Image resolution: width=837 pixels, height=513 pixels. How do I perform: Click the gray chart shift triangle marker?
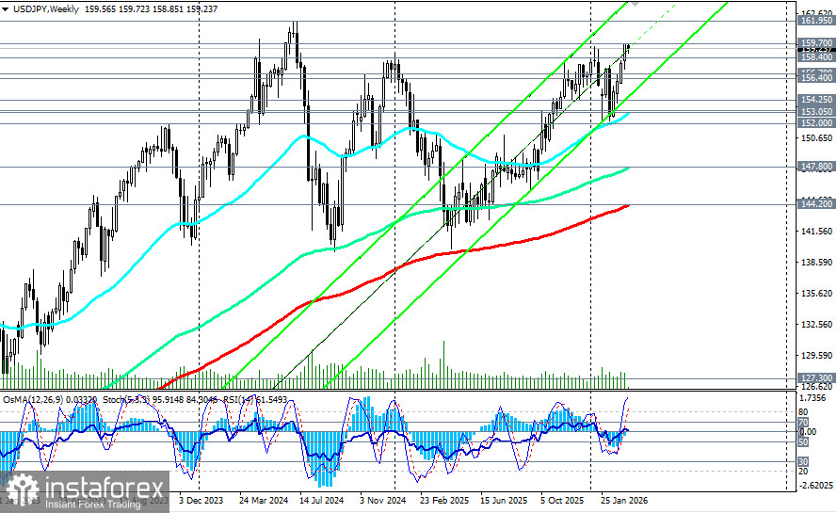635,3
